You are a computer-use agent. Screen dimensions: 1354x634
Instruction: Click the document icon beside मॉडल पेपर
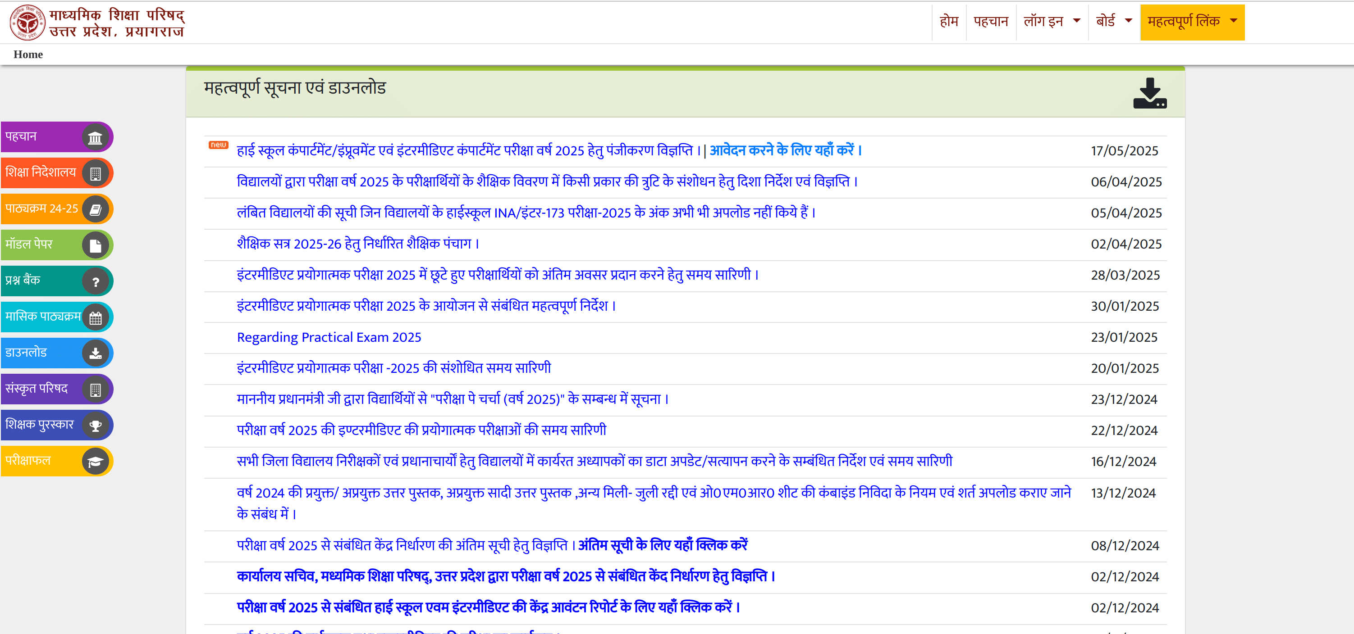[95, 245]
